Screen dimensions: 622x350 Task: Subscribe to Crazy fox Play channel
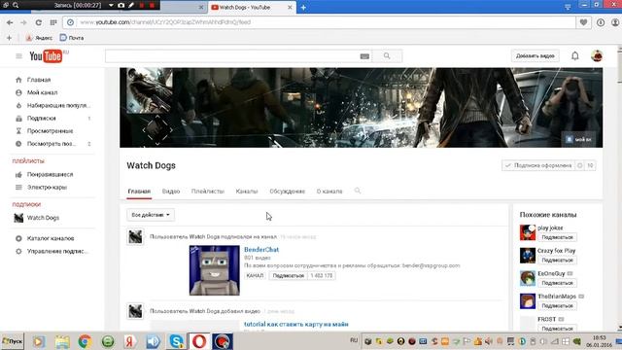pyautogui.click(x=557, y=261)
